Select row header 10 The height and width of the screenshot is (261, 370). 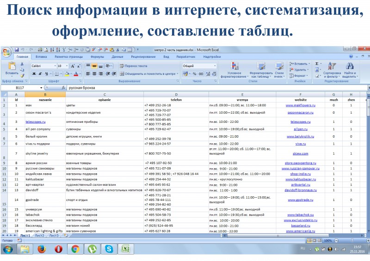[4, 169]
